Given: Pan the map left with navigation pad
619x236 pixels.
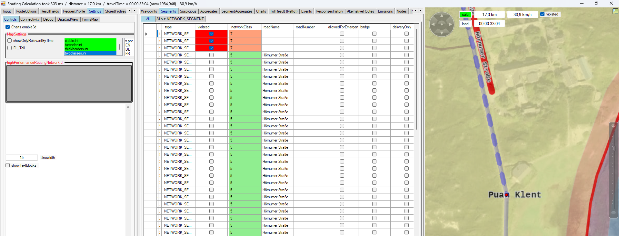Looking at the screenshot, I should pos(433,24).
